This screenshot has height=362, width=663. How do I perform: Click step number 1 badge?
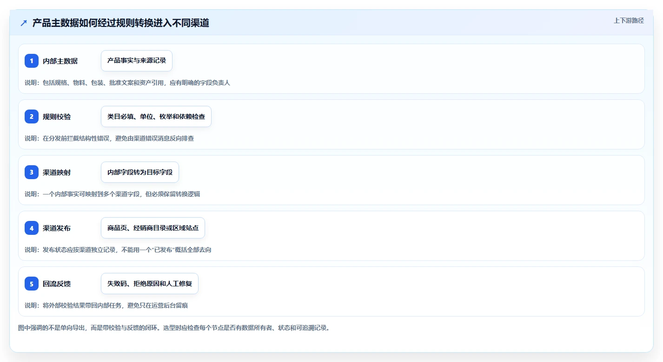[x=32, y=61]
